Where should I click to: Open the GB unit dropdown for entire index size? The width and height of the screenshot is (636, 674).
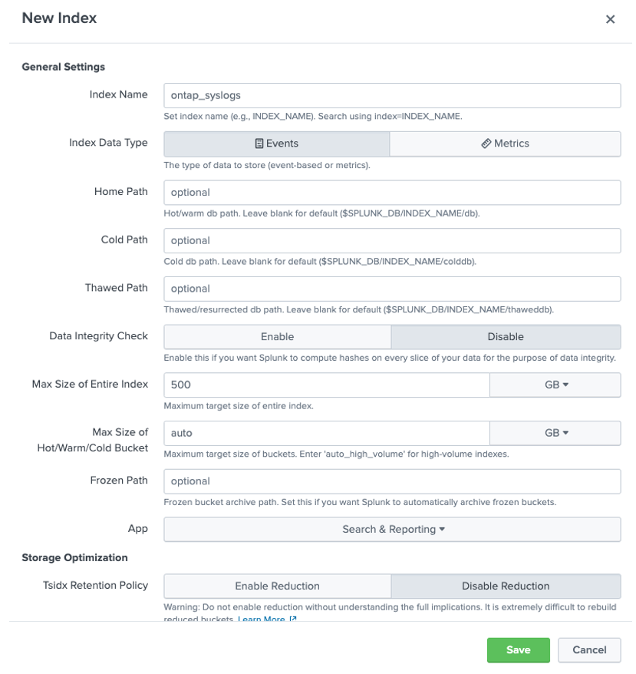click(x=555, y=385)
